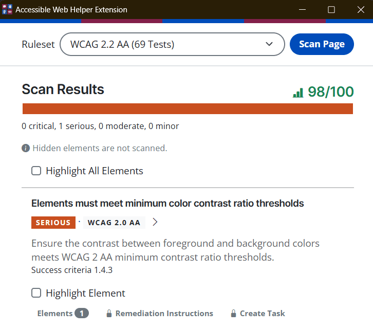Click the SERIOUS severity badge
Viewport: 373px width, 329px height.
(53, 223)
